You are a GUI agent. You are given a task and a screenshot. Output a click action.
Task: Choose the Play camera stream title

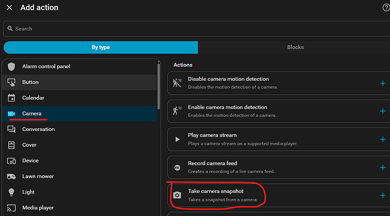(213, 135)
